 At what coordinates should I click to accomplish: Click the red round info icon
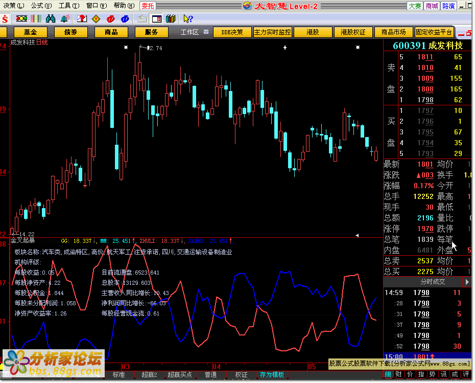(x=110, y=19)
